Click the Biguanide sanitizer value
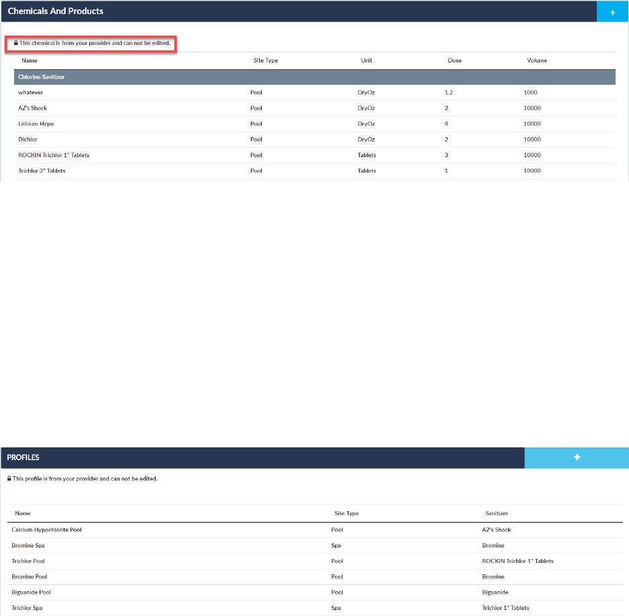The height and width of the screenshot is (616, 629). [495, 592]
